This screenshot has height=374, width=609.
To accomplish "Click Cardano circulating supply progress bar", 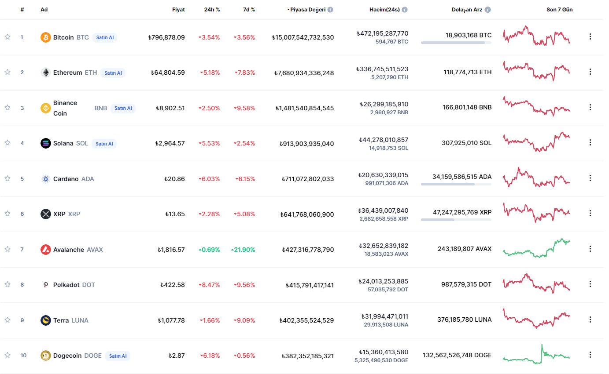I will coord(456,184).
